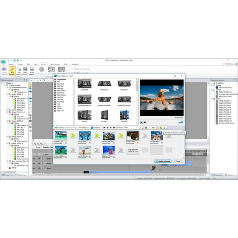Viewport: 238px width, 238px height.
Task: Click gray transition arrow after the horse image
Action: [x=73, y=150]
